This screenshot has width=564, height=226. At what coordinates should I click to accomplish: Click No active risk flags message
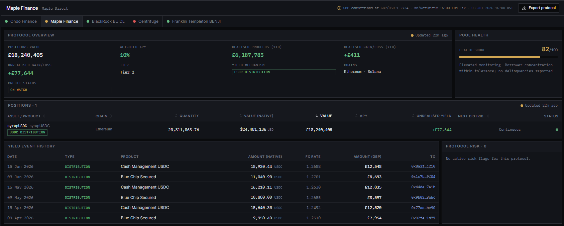488,158
